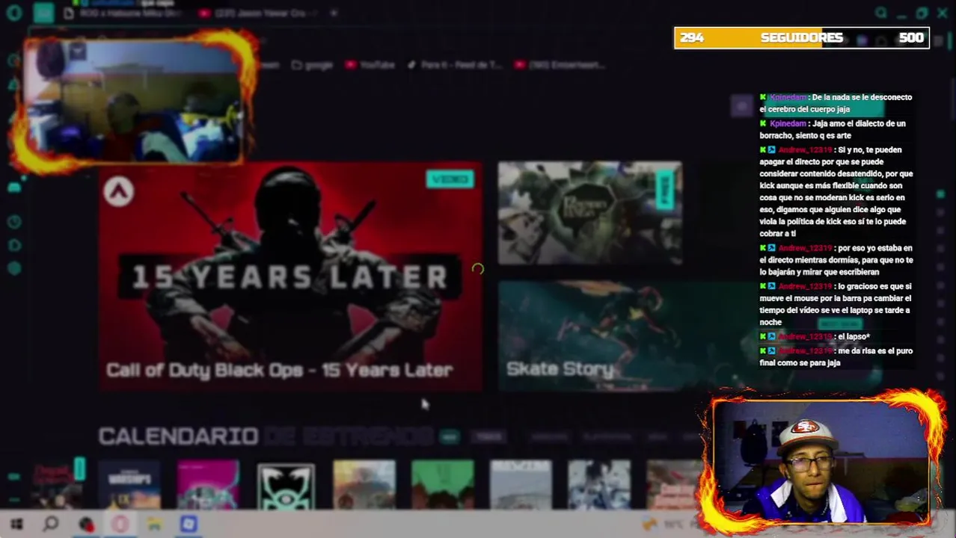The width and height of the screenshot is (956, 538).
Task: Open a new browser tab with plus
Action: pyautogui.click(x=334, y=13)
